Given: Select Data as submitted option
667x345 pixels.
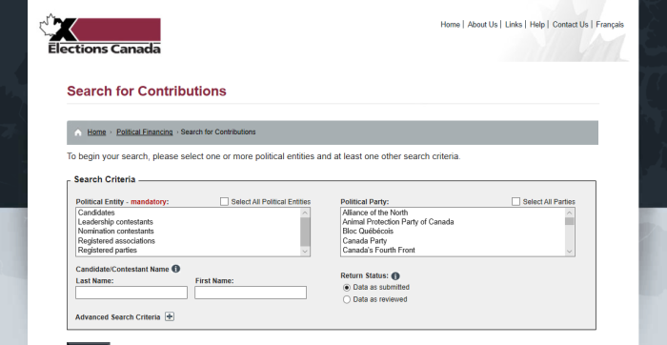Looking at the screenshot, I should coord(346,288).
